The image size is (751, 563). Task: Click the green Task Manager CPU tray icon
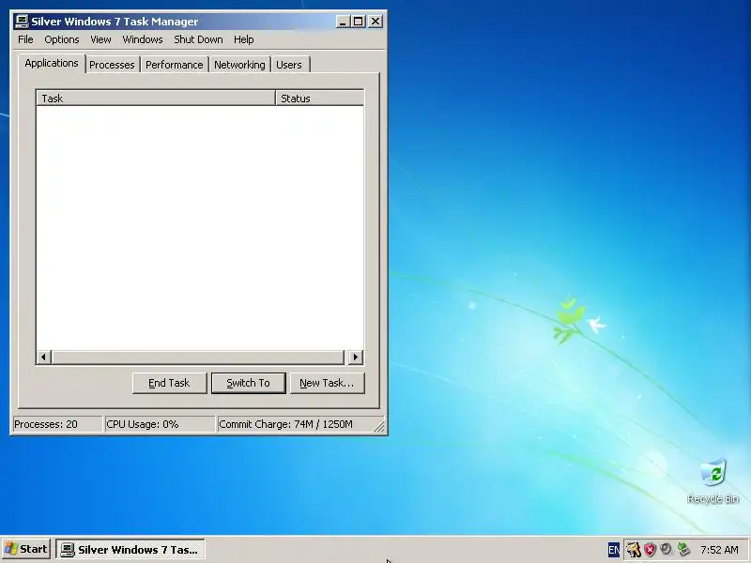click(x=683, y=549)
